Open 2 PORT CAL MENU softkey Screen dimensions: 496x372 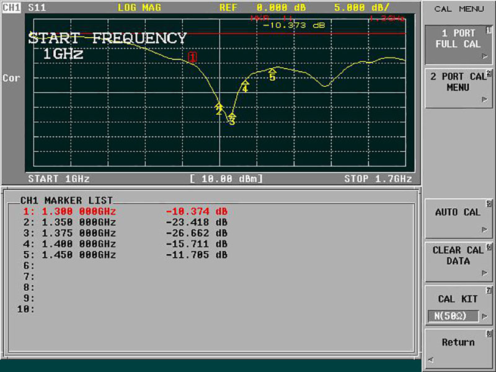click(x=458, y=88)
